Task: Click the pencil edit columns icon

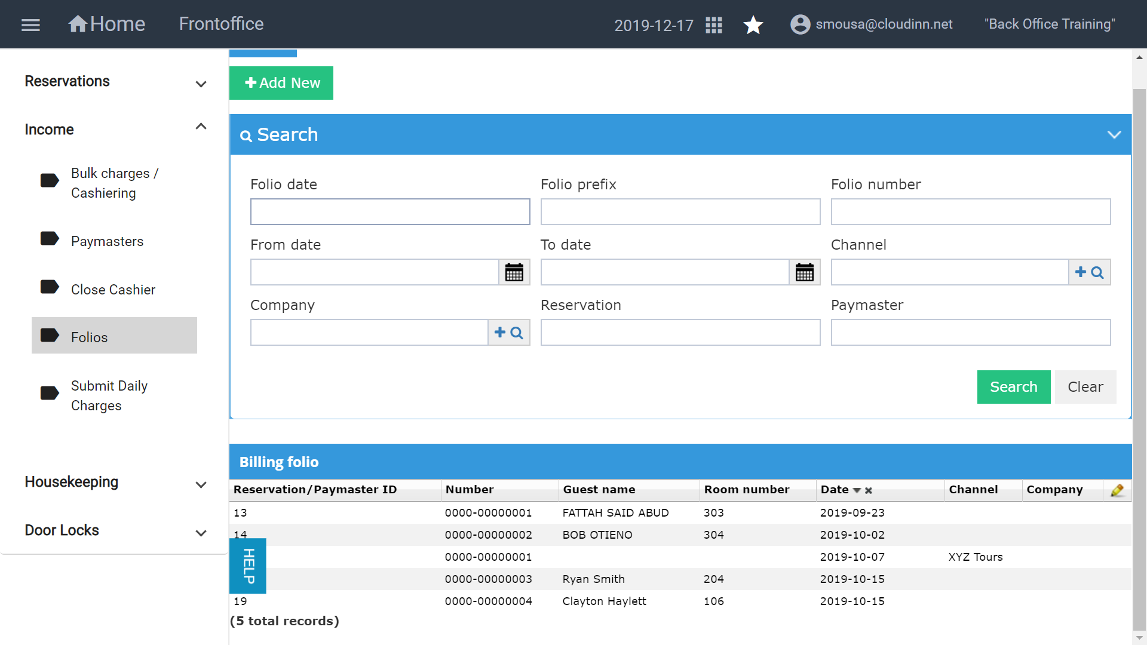Action: [x=1117, y=490]
